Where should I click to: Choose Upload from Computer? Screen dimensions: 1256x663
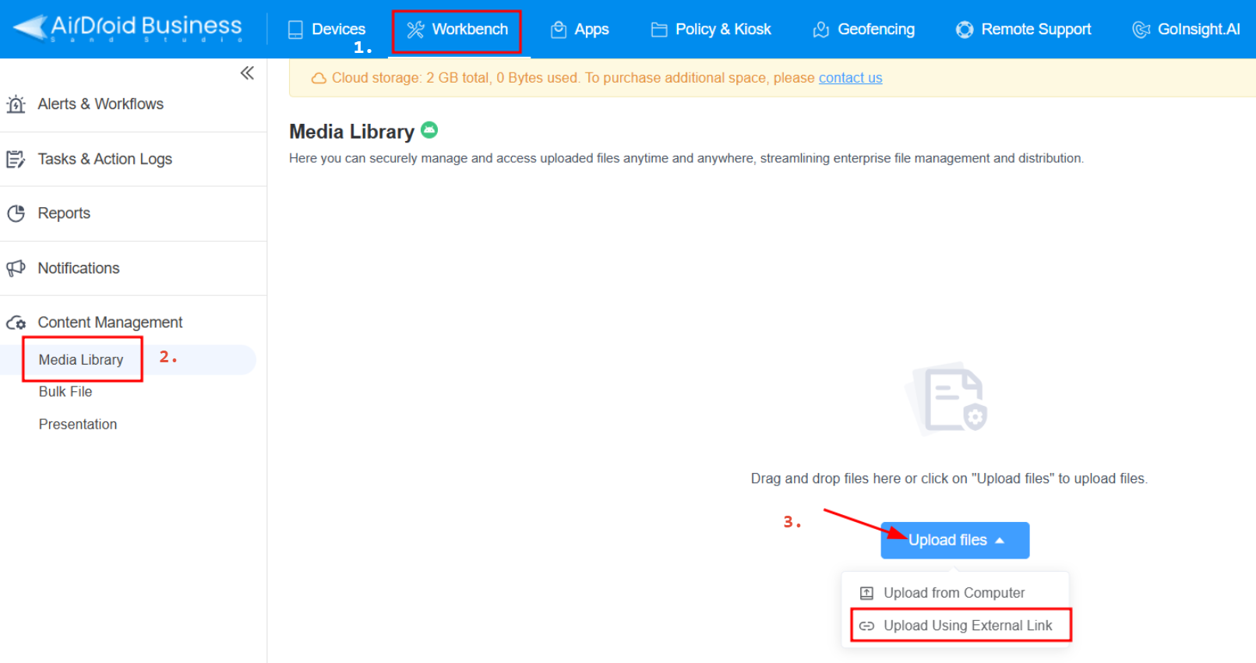[x=955, y=593]
